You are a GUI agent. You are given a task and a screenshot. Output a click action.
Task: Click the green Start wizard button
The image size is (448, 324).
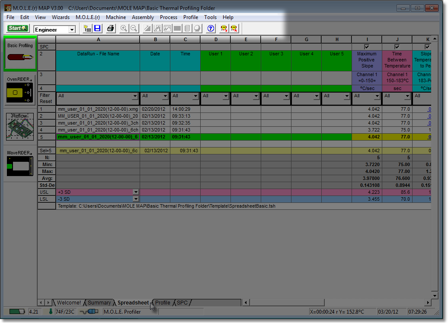18,28
